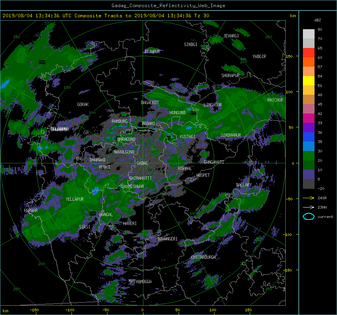Viewport: 337px width, 315px height.
Task: Click the LINGASUR city label
Action: coord(213,105)
